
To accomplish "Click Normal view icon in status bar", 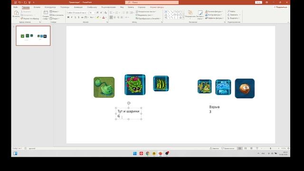I will 240,148.
